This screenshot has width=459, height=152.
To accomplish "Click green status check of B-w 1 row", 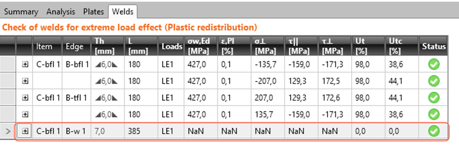I will [434, 132].
